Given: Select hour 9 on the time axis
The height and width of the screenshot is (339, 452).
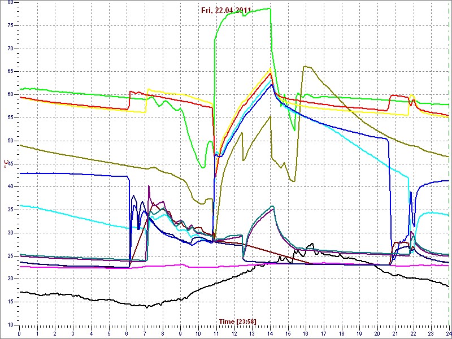Looking at the screenshot, I should (180, 333).
